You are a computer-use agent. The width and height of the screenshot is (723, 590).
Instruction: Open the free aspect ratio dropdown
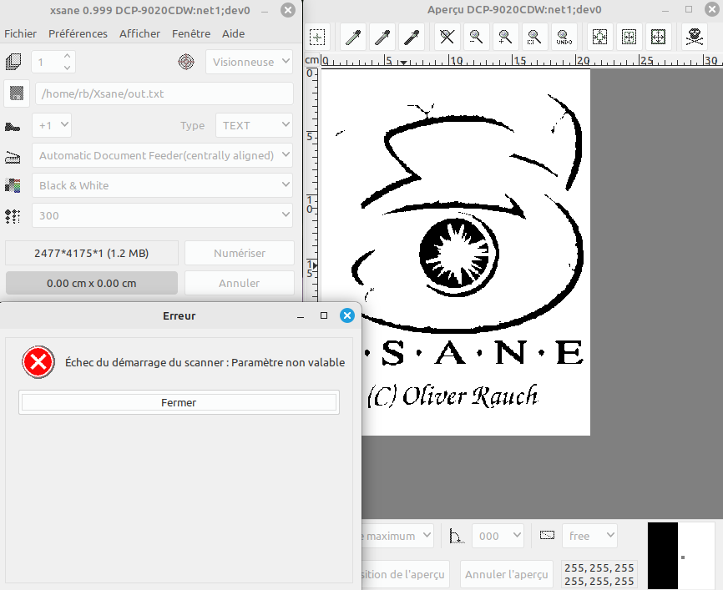(x=589, y=536)
